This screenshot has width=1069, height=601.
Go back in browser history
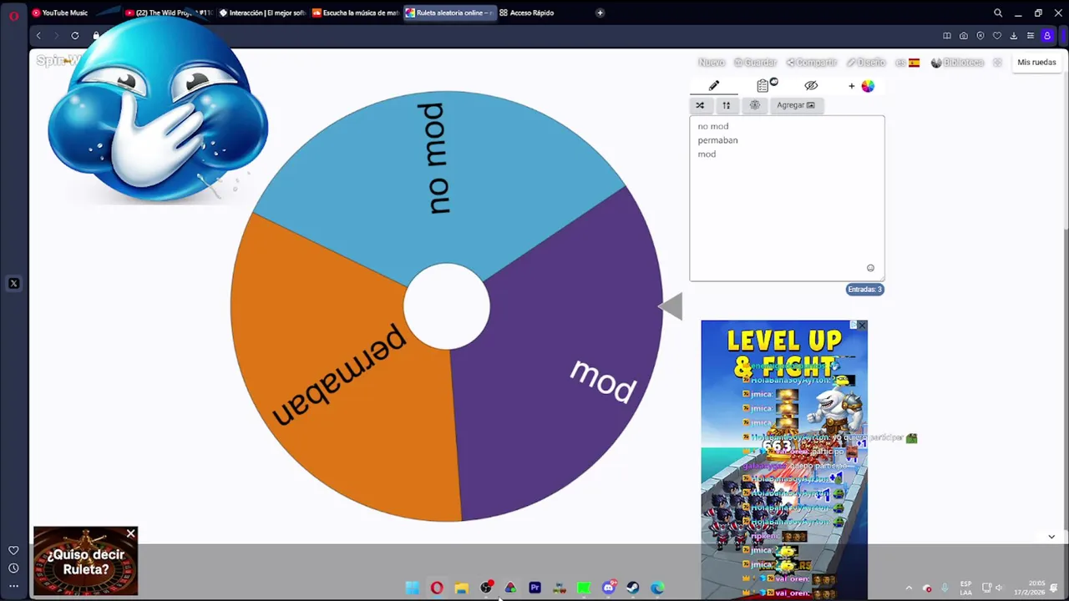click(x=38, y=36)
